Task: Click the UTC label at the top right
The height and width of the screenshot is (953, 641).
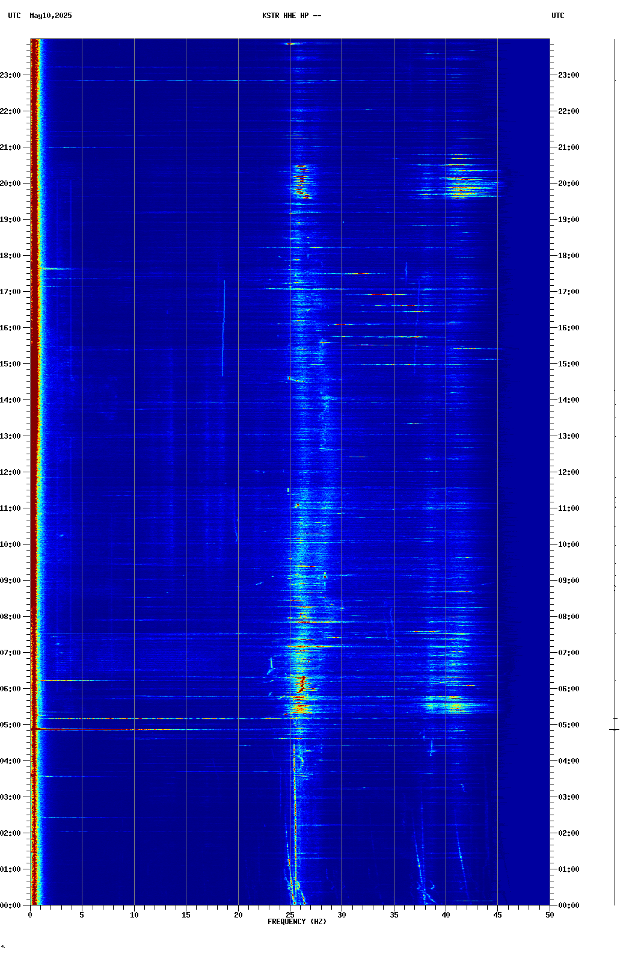Action: tap(558, 16)
